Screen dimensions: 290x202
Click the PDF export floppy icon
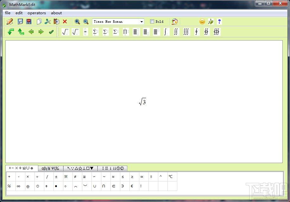pos(29,22)
